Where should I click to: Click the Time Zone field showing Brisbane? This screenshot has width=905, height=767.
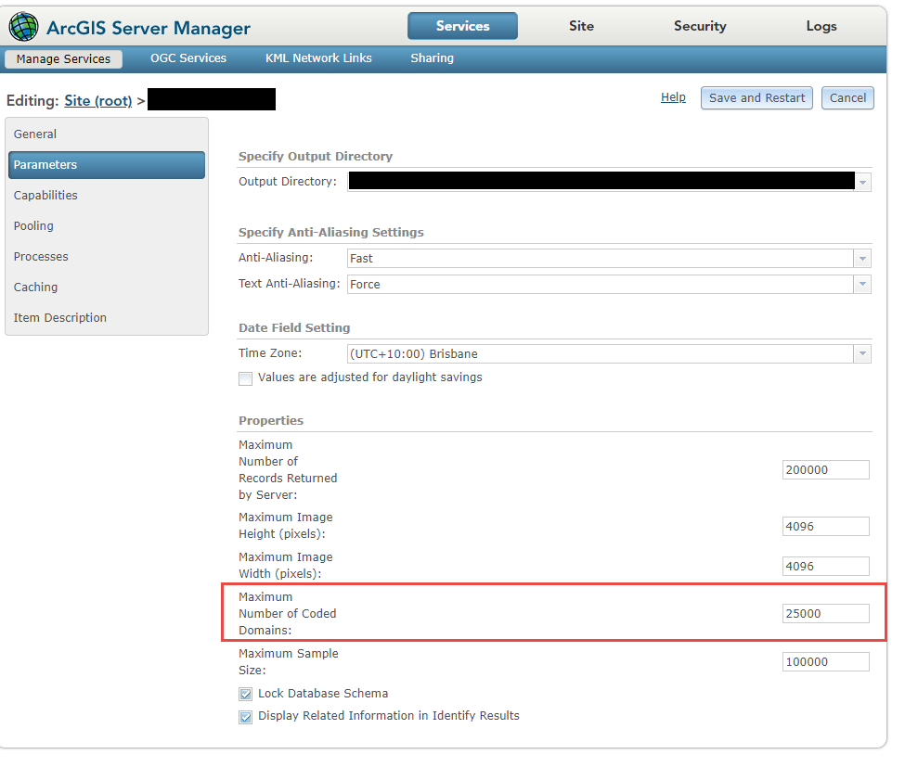pyautogui.click(x=601, y=354)
